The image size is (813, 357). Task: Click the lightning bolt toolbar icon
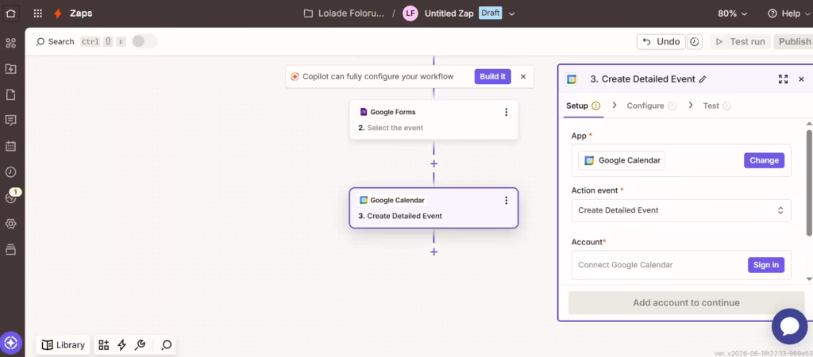point(121,345)
